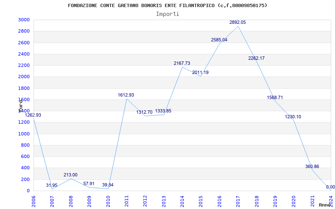Select the 1262.93 data label

33,115
